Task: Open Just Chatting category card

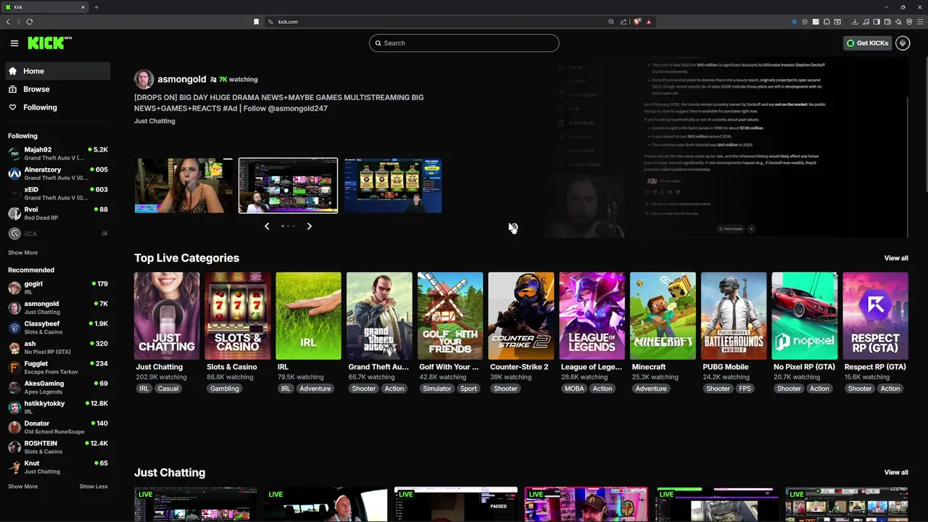Action: (x=167, y=316)
